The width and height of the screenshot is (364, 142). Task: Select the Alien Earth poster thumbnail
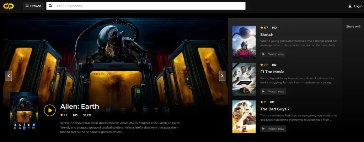24,112
